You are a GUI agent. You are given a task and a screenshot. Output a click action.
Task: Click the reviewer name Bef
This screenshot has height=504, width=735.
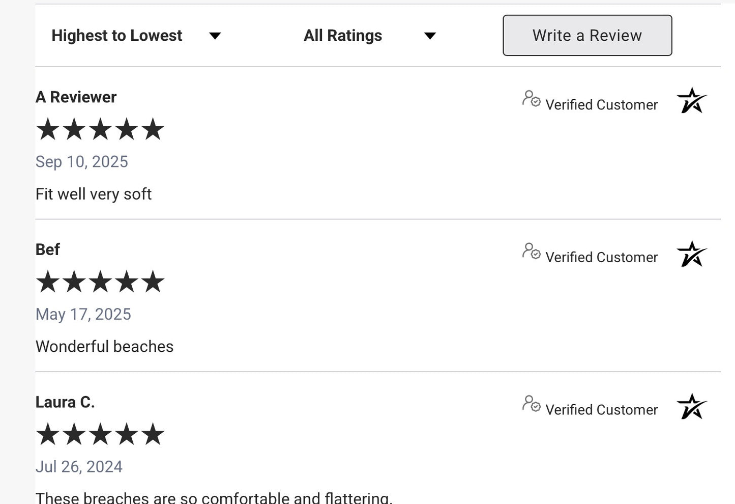point(48,249)
